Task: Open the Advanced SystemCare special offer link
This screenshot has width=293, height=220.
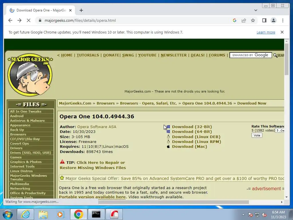Action: coord(175,178)
